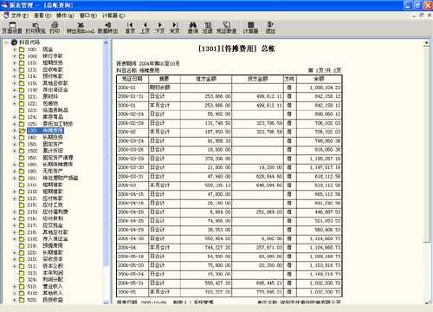The image size is (433, 312).
Task: Click the folder icon of 固定资产清理 row
Action: [x=22, y=158]
